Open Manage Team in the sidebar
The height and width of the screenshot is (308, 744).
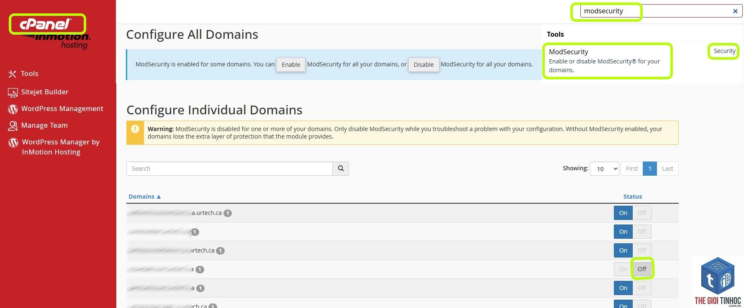click(x=44, y=125)
